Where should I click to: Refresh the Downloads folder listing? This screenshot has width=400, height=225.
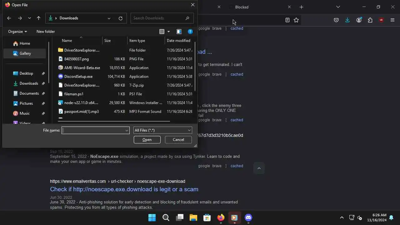pyautogui.click(x=121, y=18)
